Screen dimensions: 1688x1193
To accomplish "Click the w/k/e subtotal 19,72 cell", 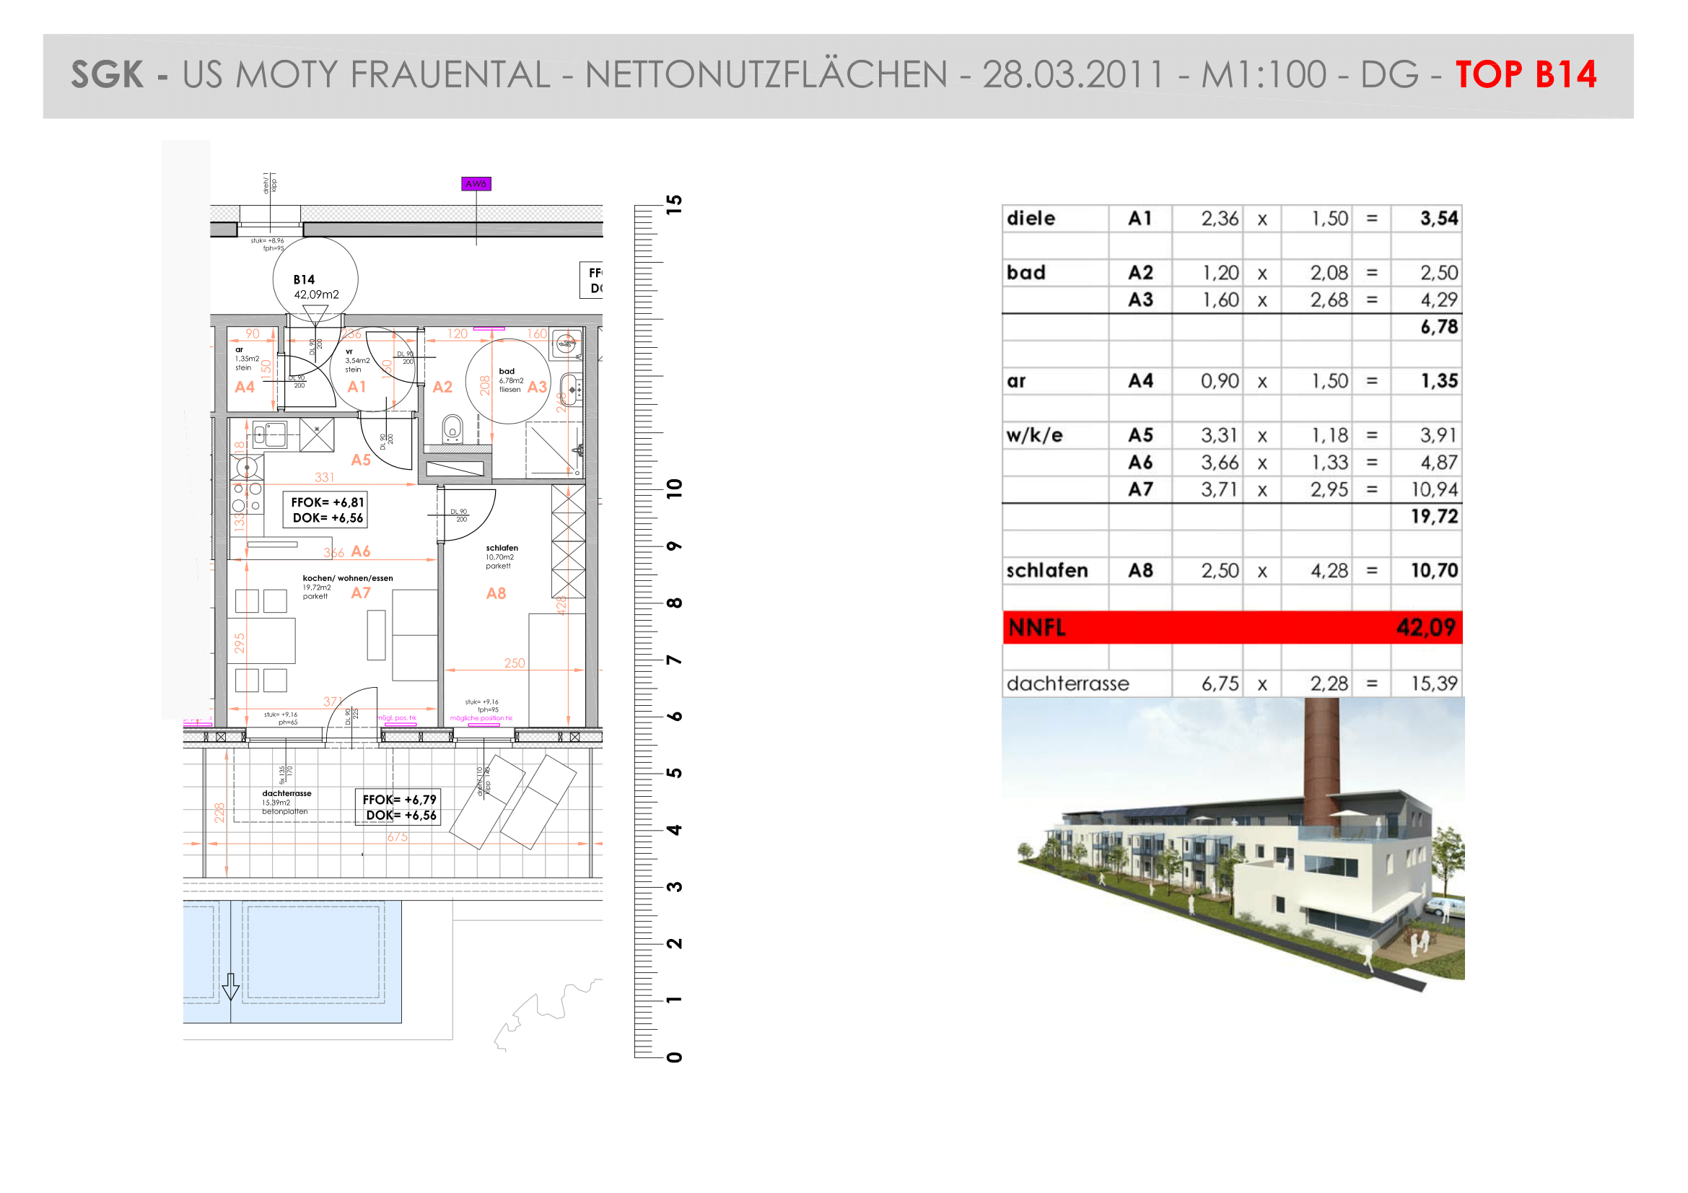I will (x=1434, y=517).
